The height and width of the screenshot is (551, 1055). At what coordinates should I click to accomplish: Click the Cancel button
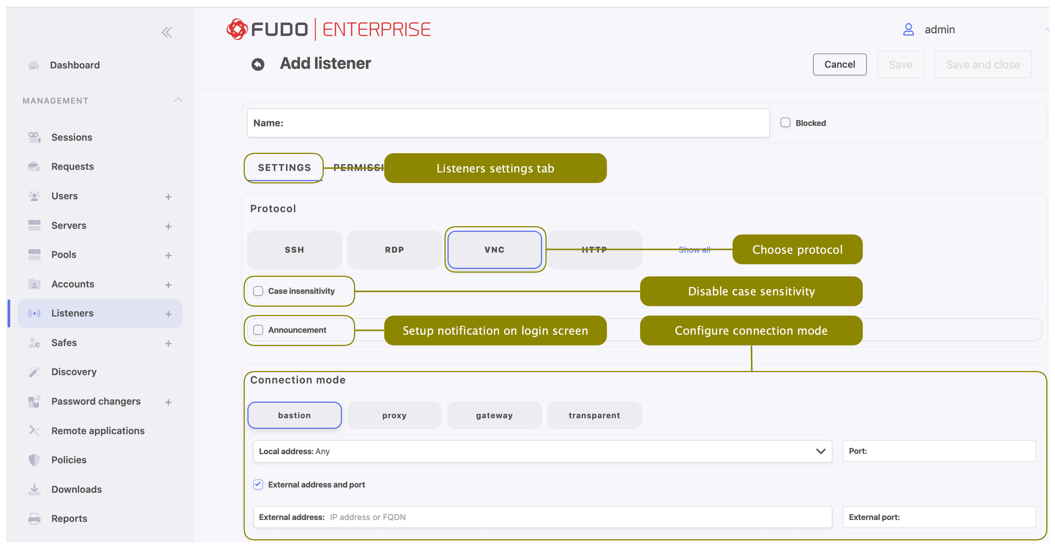tap(840, 64)
